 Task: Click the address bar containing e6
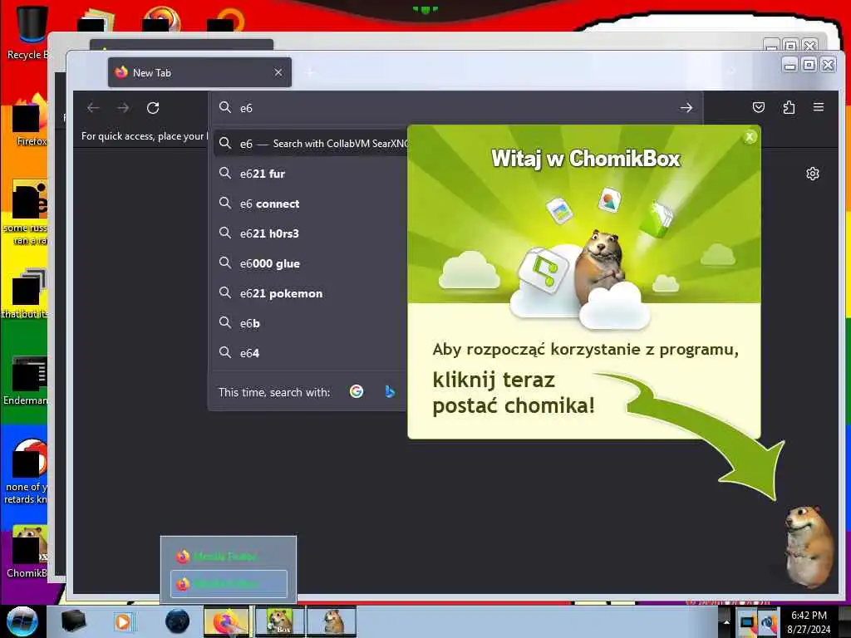tap(456, 108)
